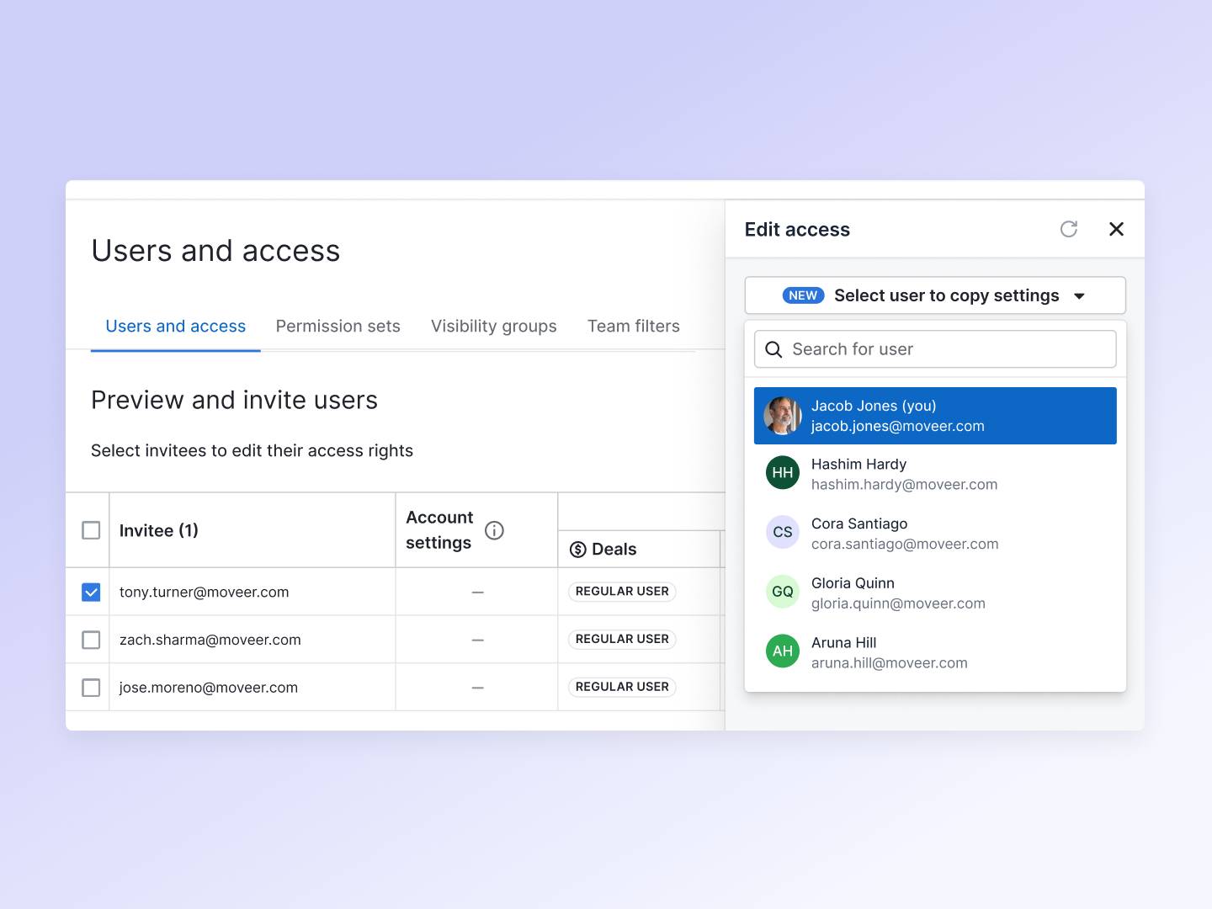Select Jacob Jones (you) from list
The width and height of the screenshot is (1212, 909).
tap(935, 416)
